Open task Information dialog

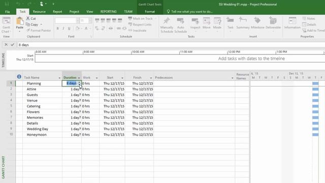pos(292,23)
